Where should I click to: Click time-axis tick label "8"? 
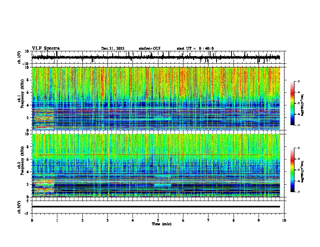coord(234,220)
